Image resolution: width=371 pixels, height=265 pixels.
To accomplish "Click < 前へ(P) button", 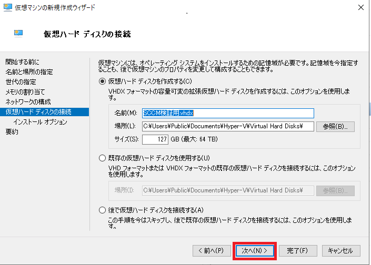I will coord(212,251).
